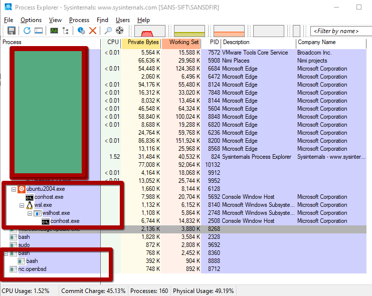Click the Ubuntu icon beside ubuntu2004.exe

[x=22, y=189]
